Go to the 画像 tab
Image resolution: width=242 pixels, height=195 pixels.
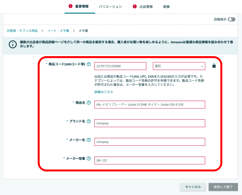pyautogui.click(x=166, y=7)
